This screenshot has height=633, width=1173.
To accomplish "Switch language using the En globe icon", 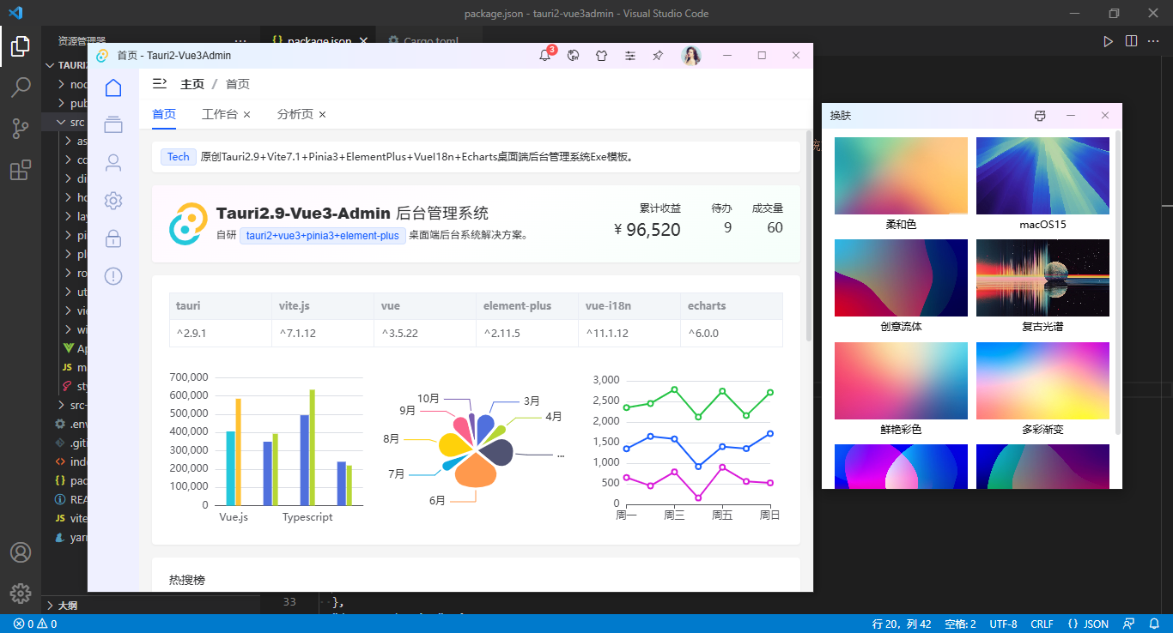I will pos(573,54).
